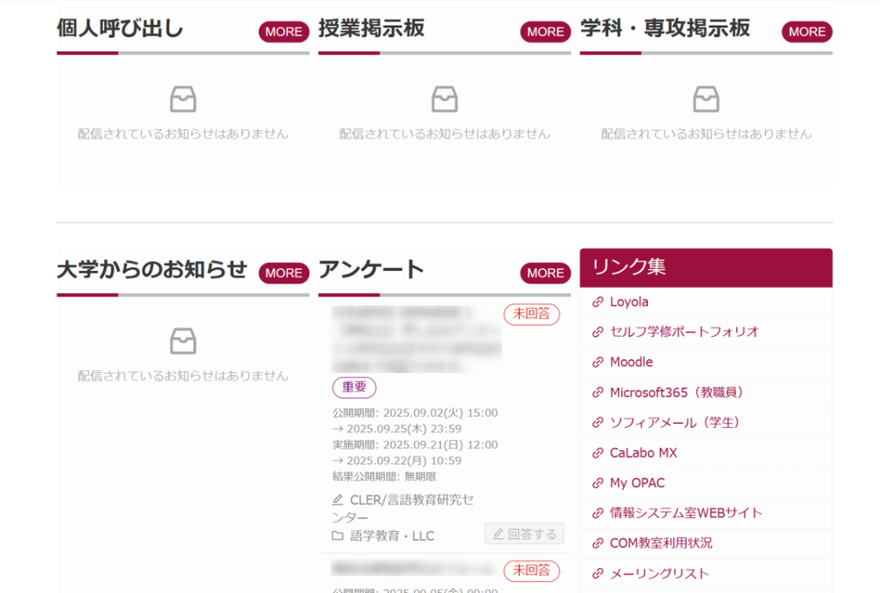The image size is (880, 593).
Task: View MORE of 大学からのお知らせ
Action: (x=284, y=273)
